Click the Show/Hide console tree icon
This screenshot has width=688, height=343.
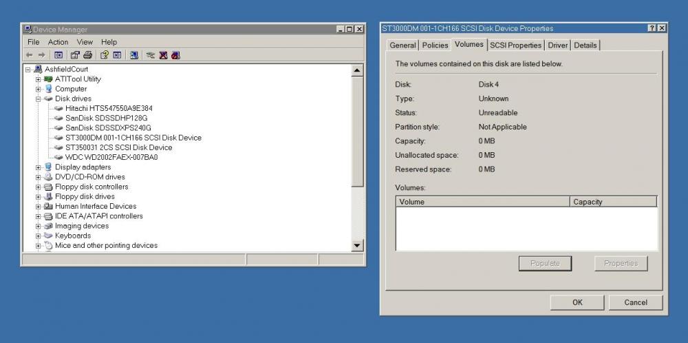click(58, 55)
